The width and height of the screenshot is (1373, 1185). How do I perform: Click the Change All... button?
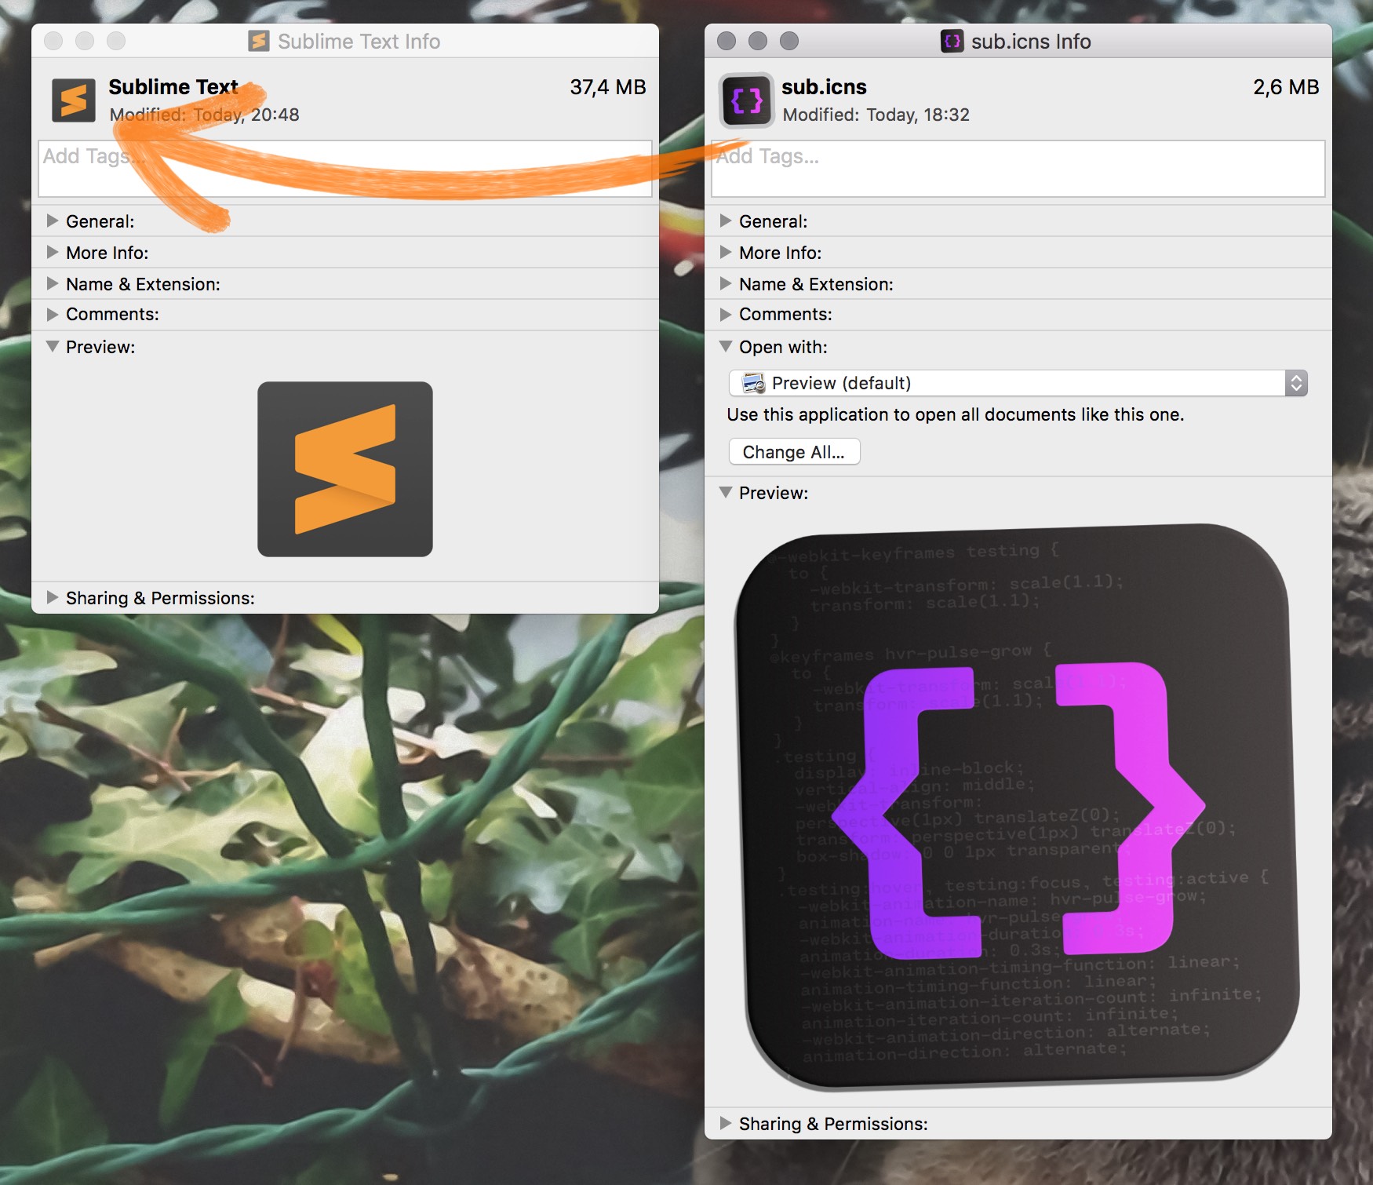(x=794, y=452)
